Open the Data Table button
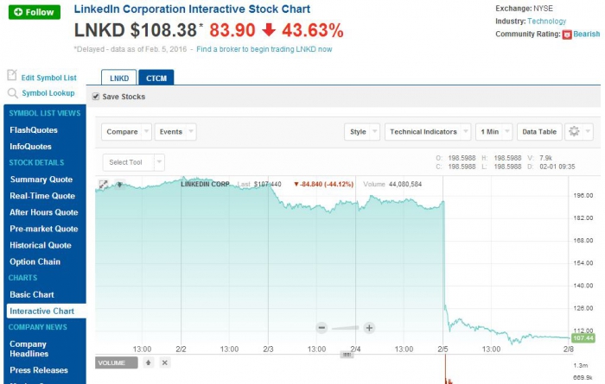Image resolution: width=605 pixels, height=384 pixels. click(539, 132)
